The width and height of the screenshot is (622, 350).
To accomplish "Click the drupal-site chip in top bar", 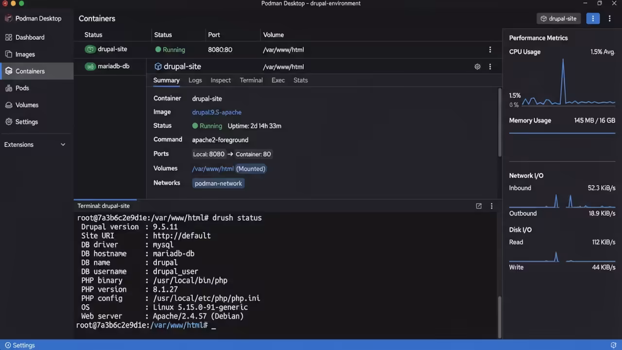I will click(558, 18).
